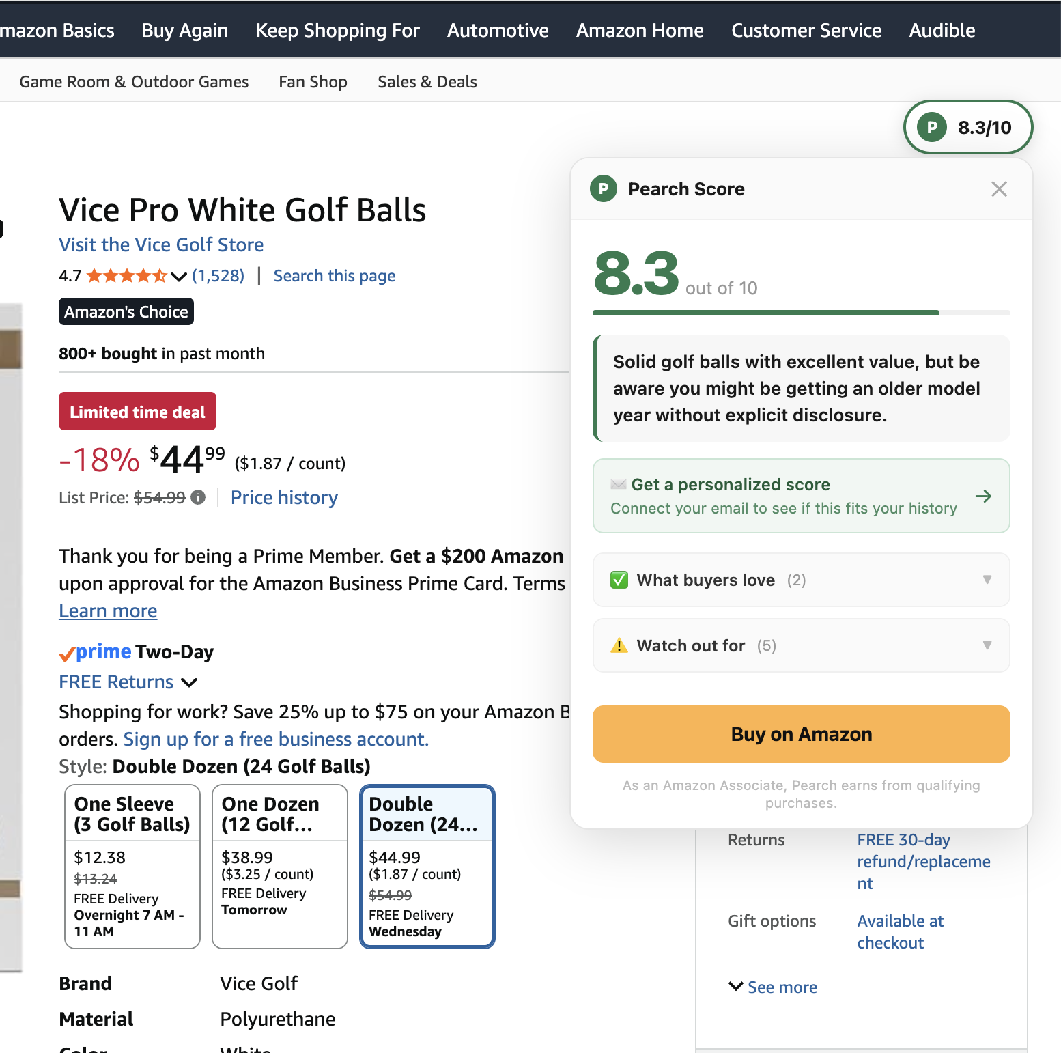Image resolution: width=1061 pixels, height=1053 pixels.
Task: Expand the What buyers love section
Action: pyautogui.click(x=802, y=580)
